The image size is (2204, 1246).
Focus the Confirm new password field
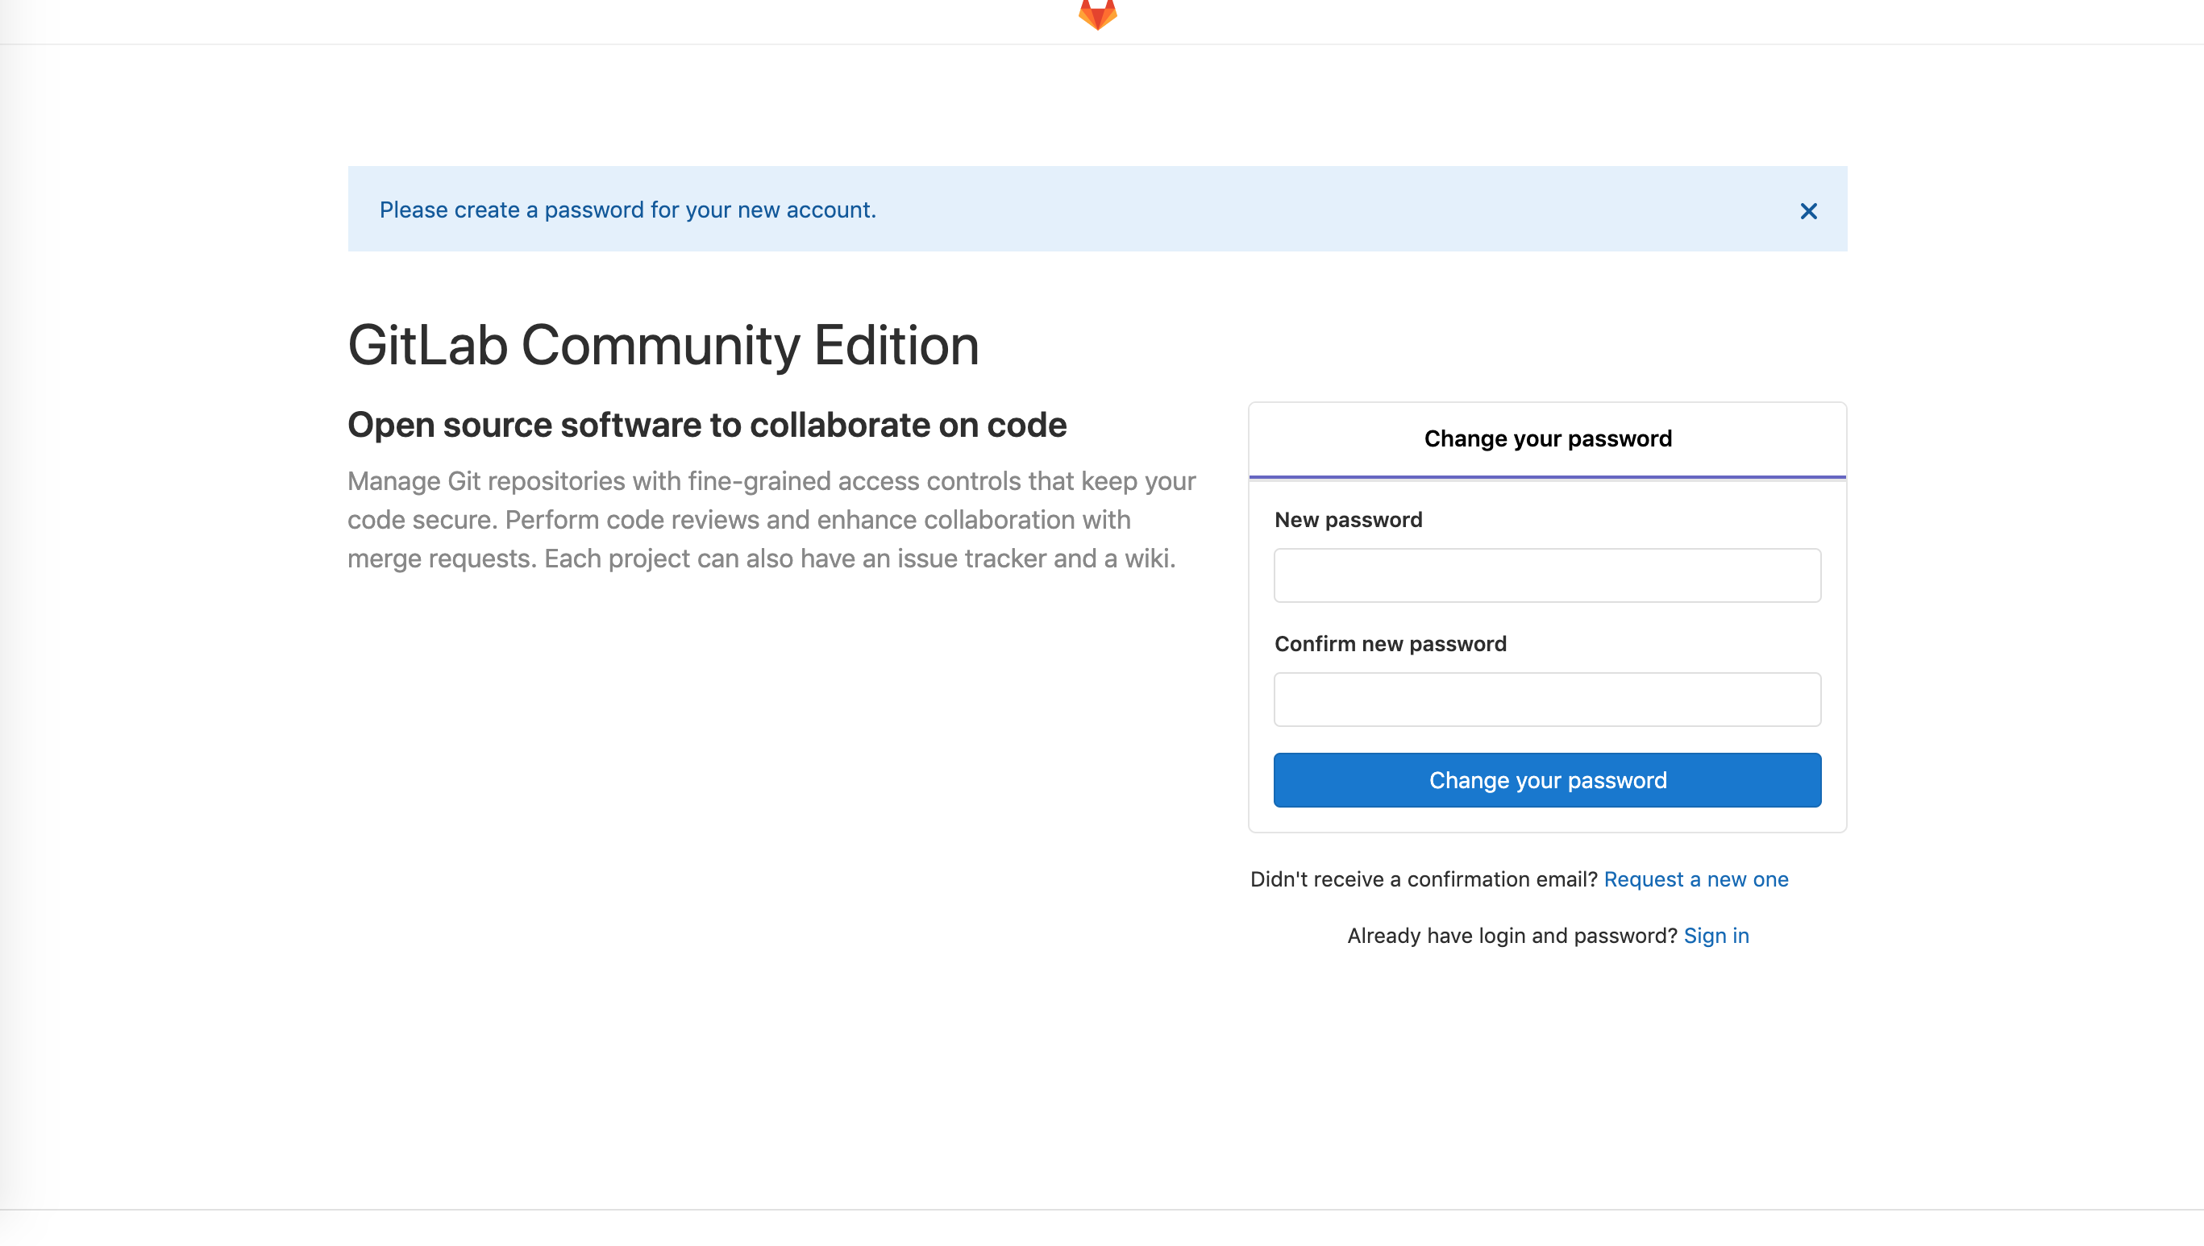(x=1547, y=700)
